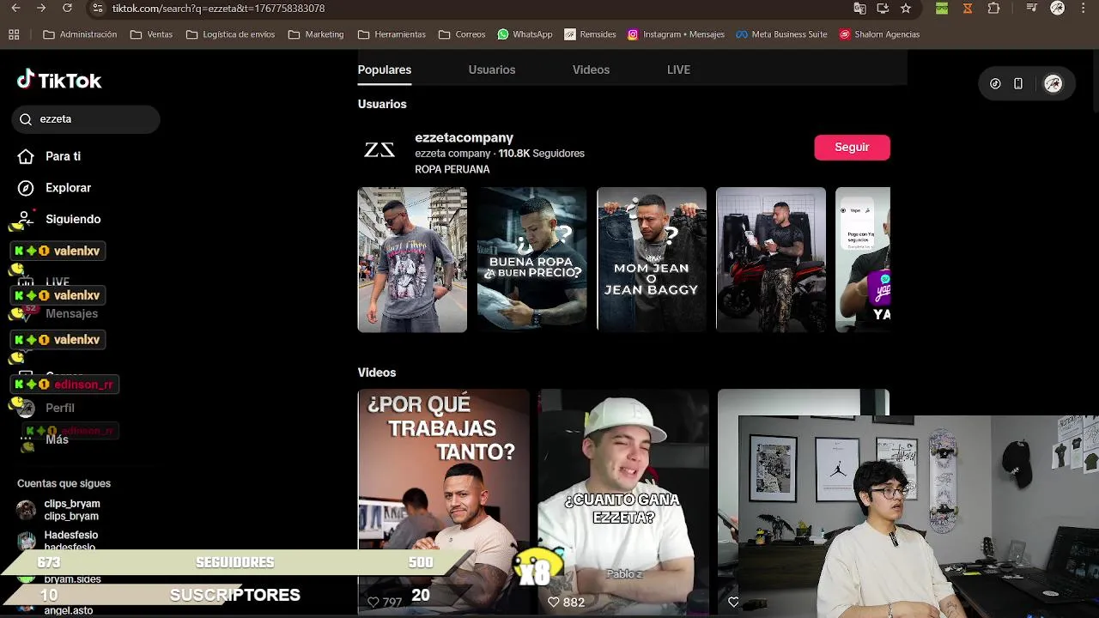Click the browser address bar URL
Screen dimensions: 1099x618
(x=218, y=9)
